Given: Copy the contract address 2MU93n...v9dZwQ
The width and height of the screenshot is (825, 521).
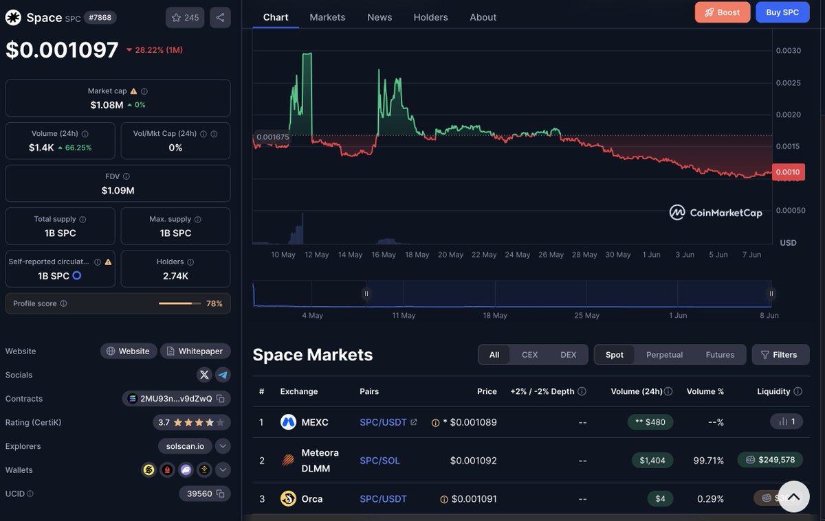Looking at the screenshot, I should [x=220, y=399].
